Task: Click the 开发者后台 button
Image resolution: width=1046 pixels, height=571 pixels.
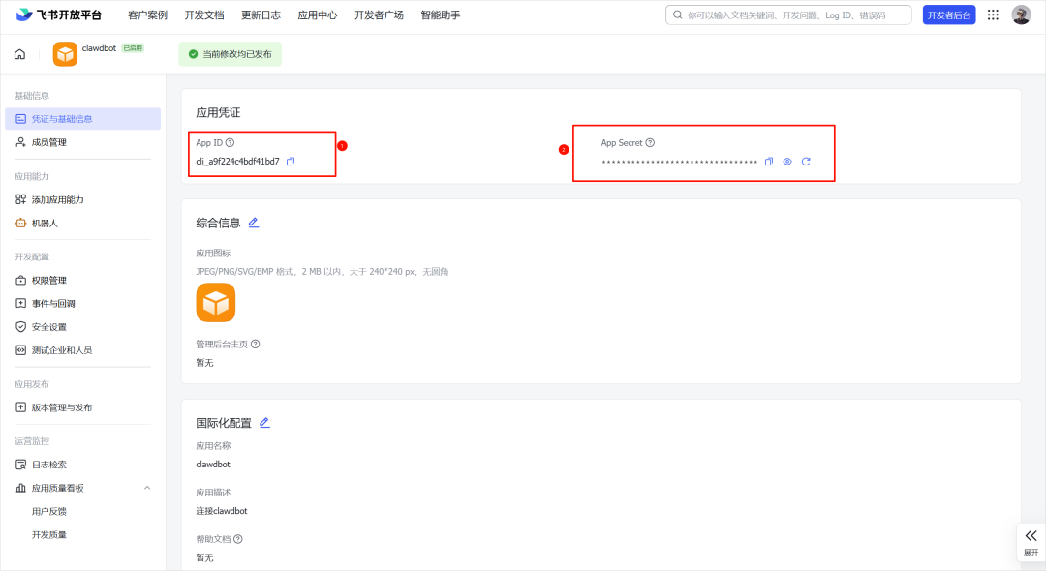Action: 949,15
